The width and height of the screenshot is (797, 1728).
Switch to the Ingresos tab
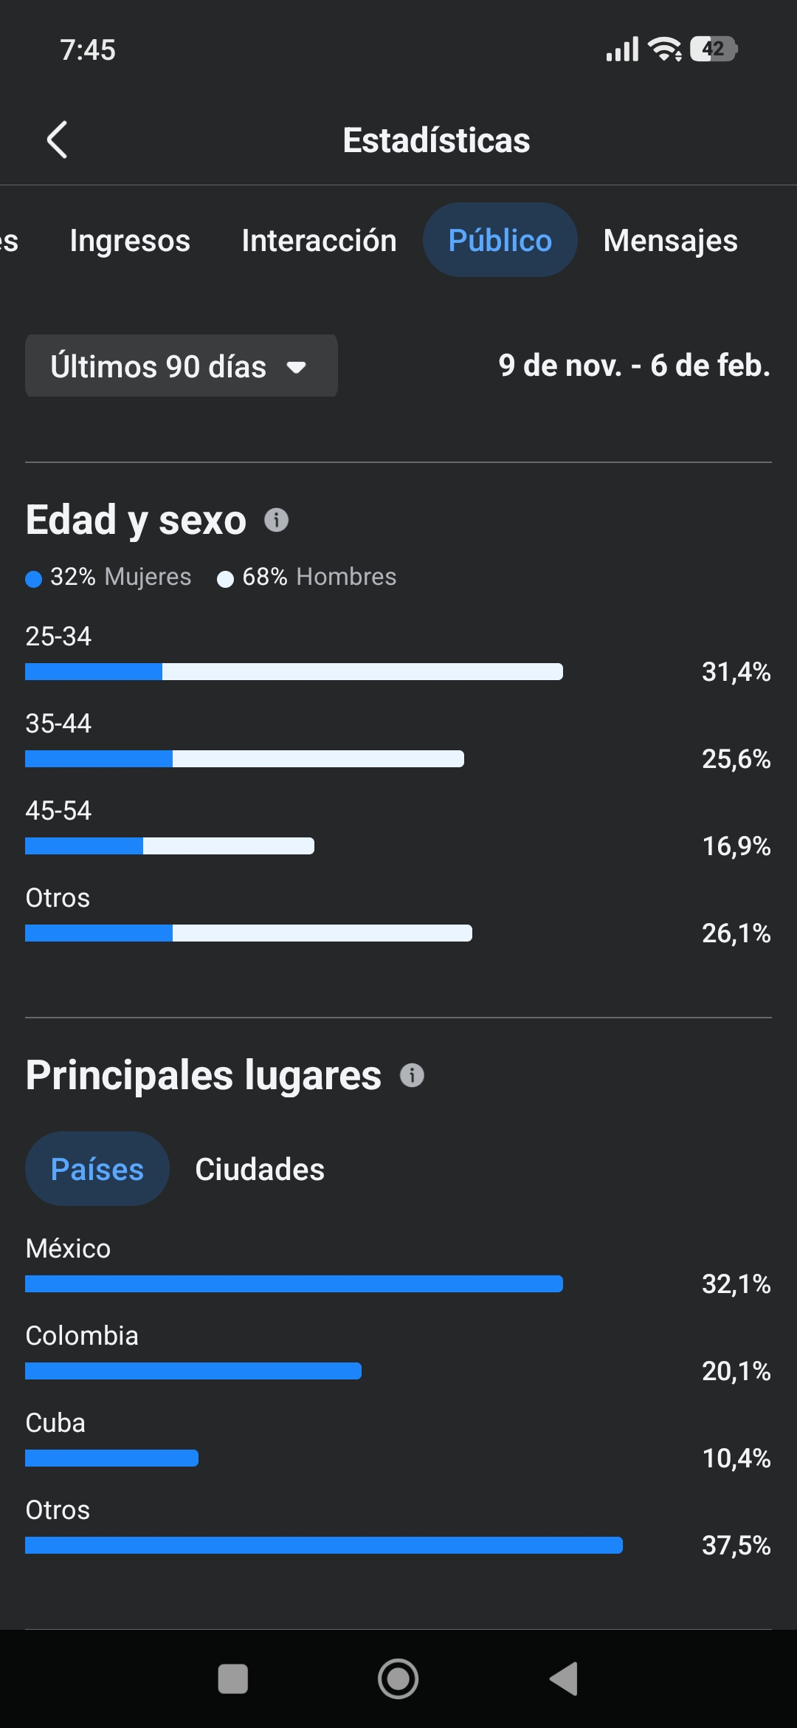[130, 241]
